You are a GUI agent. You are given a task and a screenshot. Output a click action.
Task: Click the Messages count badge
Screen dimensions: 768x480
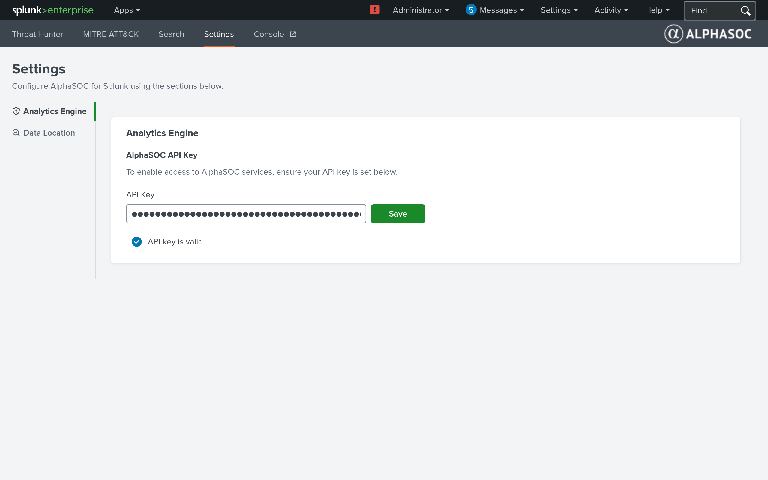pyautogui.click(x=471, y=10)
